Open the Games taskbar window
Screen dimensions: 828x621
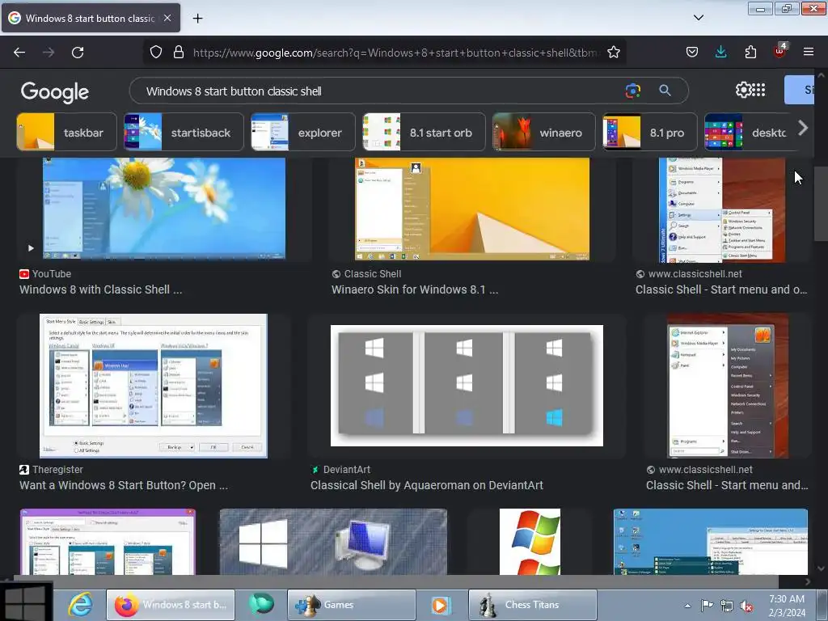coord(352,605)
